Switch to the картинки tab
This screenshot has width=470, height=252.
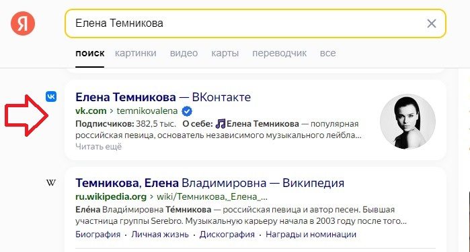[x=135, y=53]
